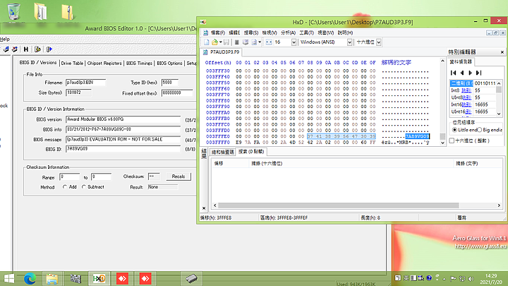Screen dimensions: 508x286
Task: Click the BIOS chip blue arrow icon in Award toolbar
Action: 6,49
